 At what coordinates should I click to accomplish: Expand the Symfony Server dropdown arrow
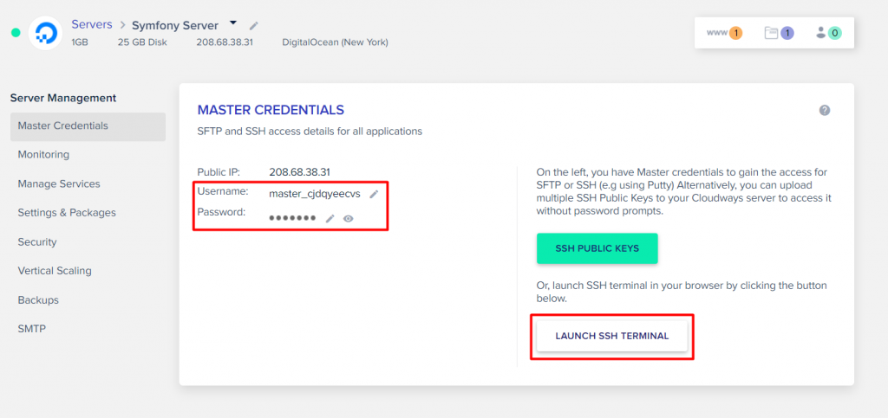pyautogui.click(x=233, y=23)
